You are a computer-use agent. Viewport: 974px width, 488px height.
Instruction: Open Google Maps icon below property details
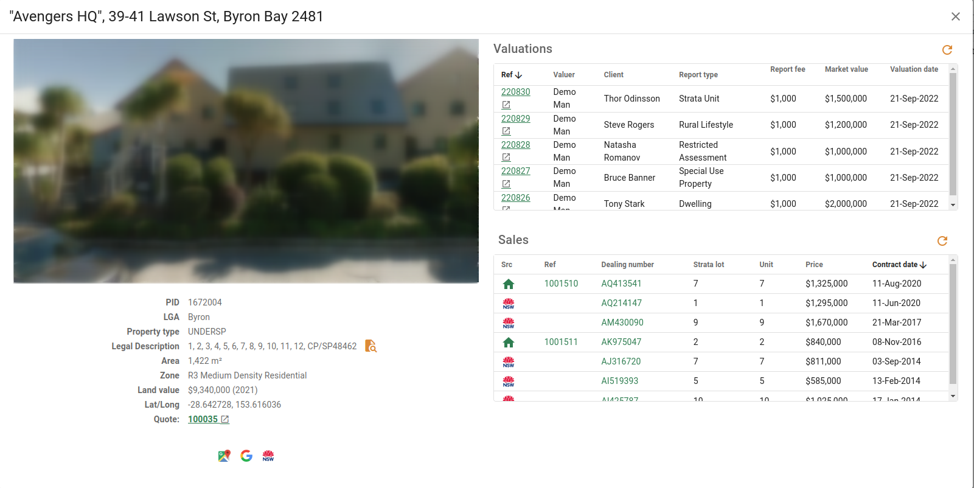pyautogui.click(x=224, y=456)
